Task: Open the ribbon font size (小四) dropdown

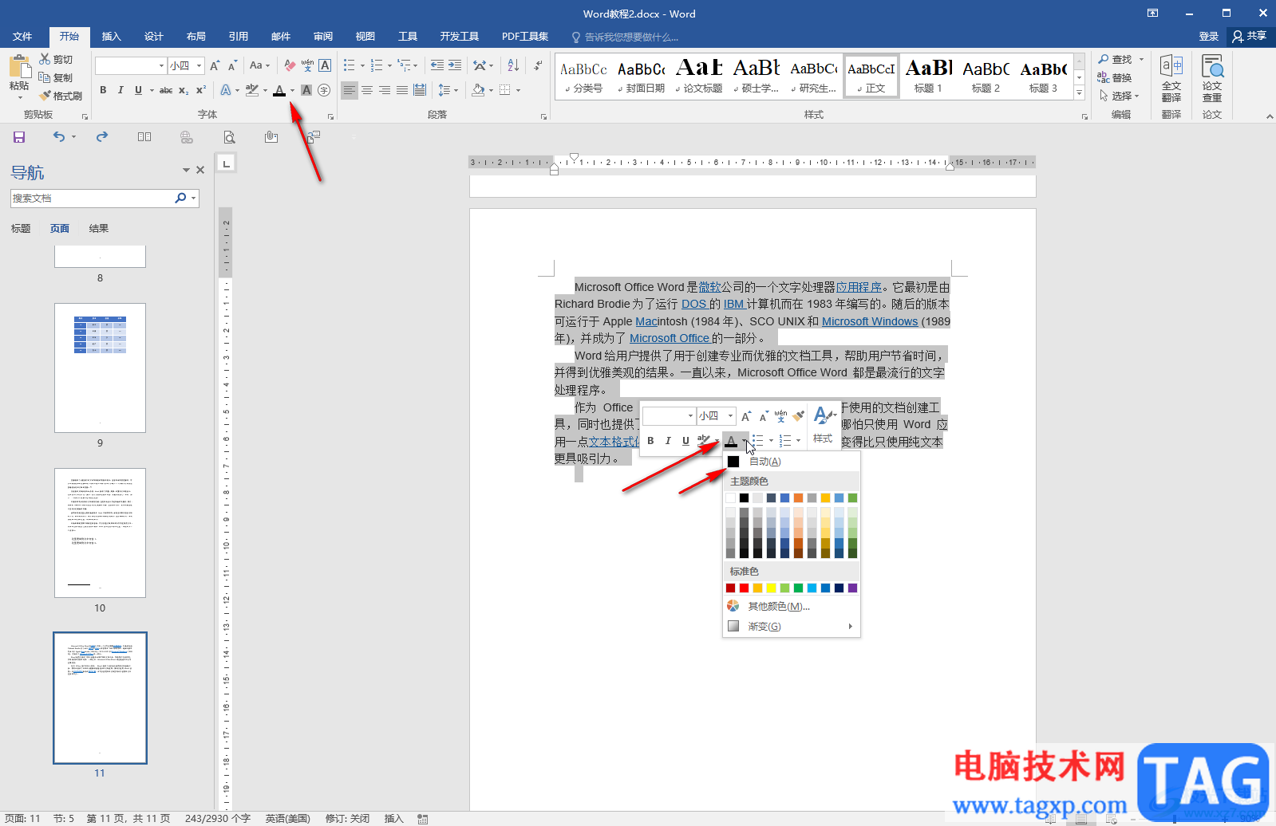Action: 199,65
